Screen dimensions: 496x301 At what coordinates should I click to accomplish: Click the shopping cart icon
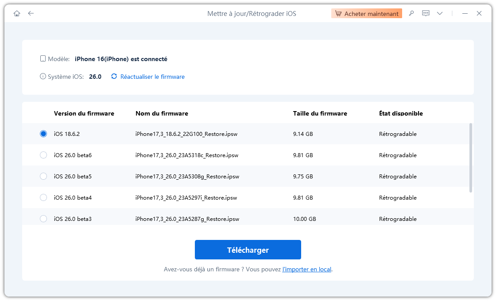coord(338,14)
